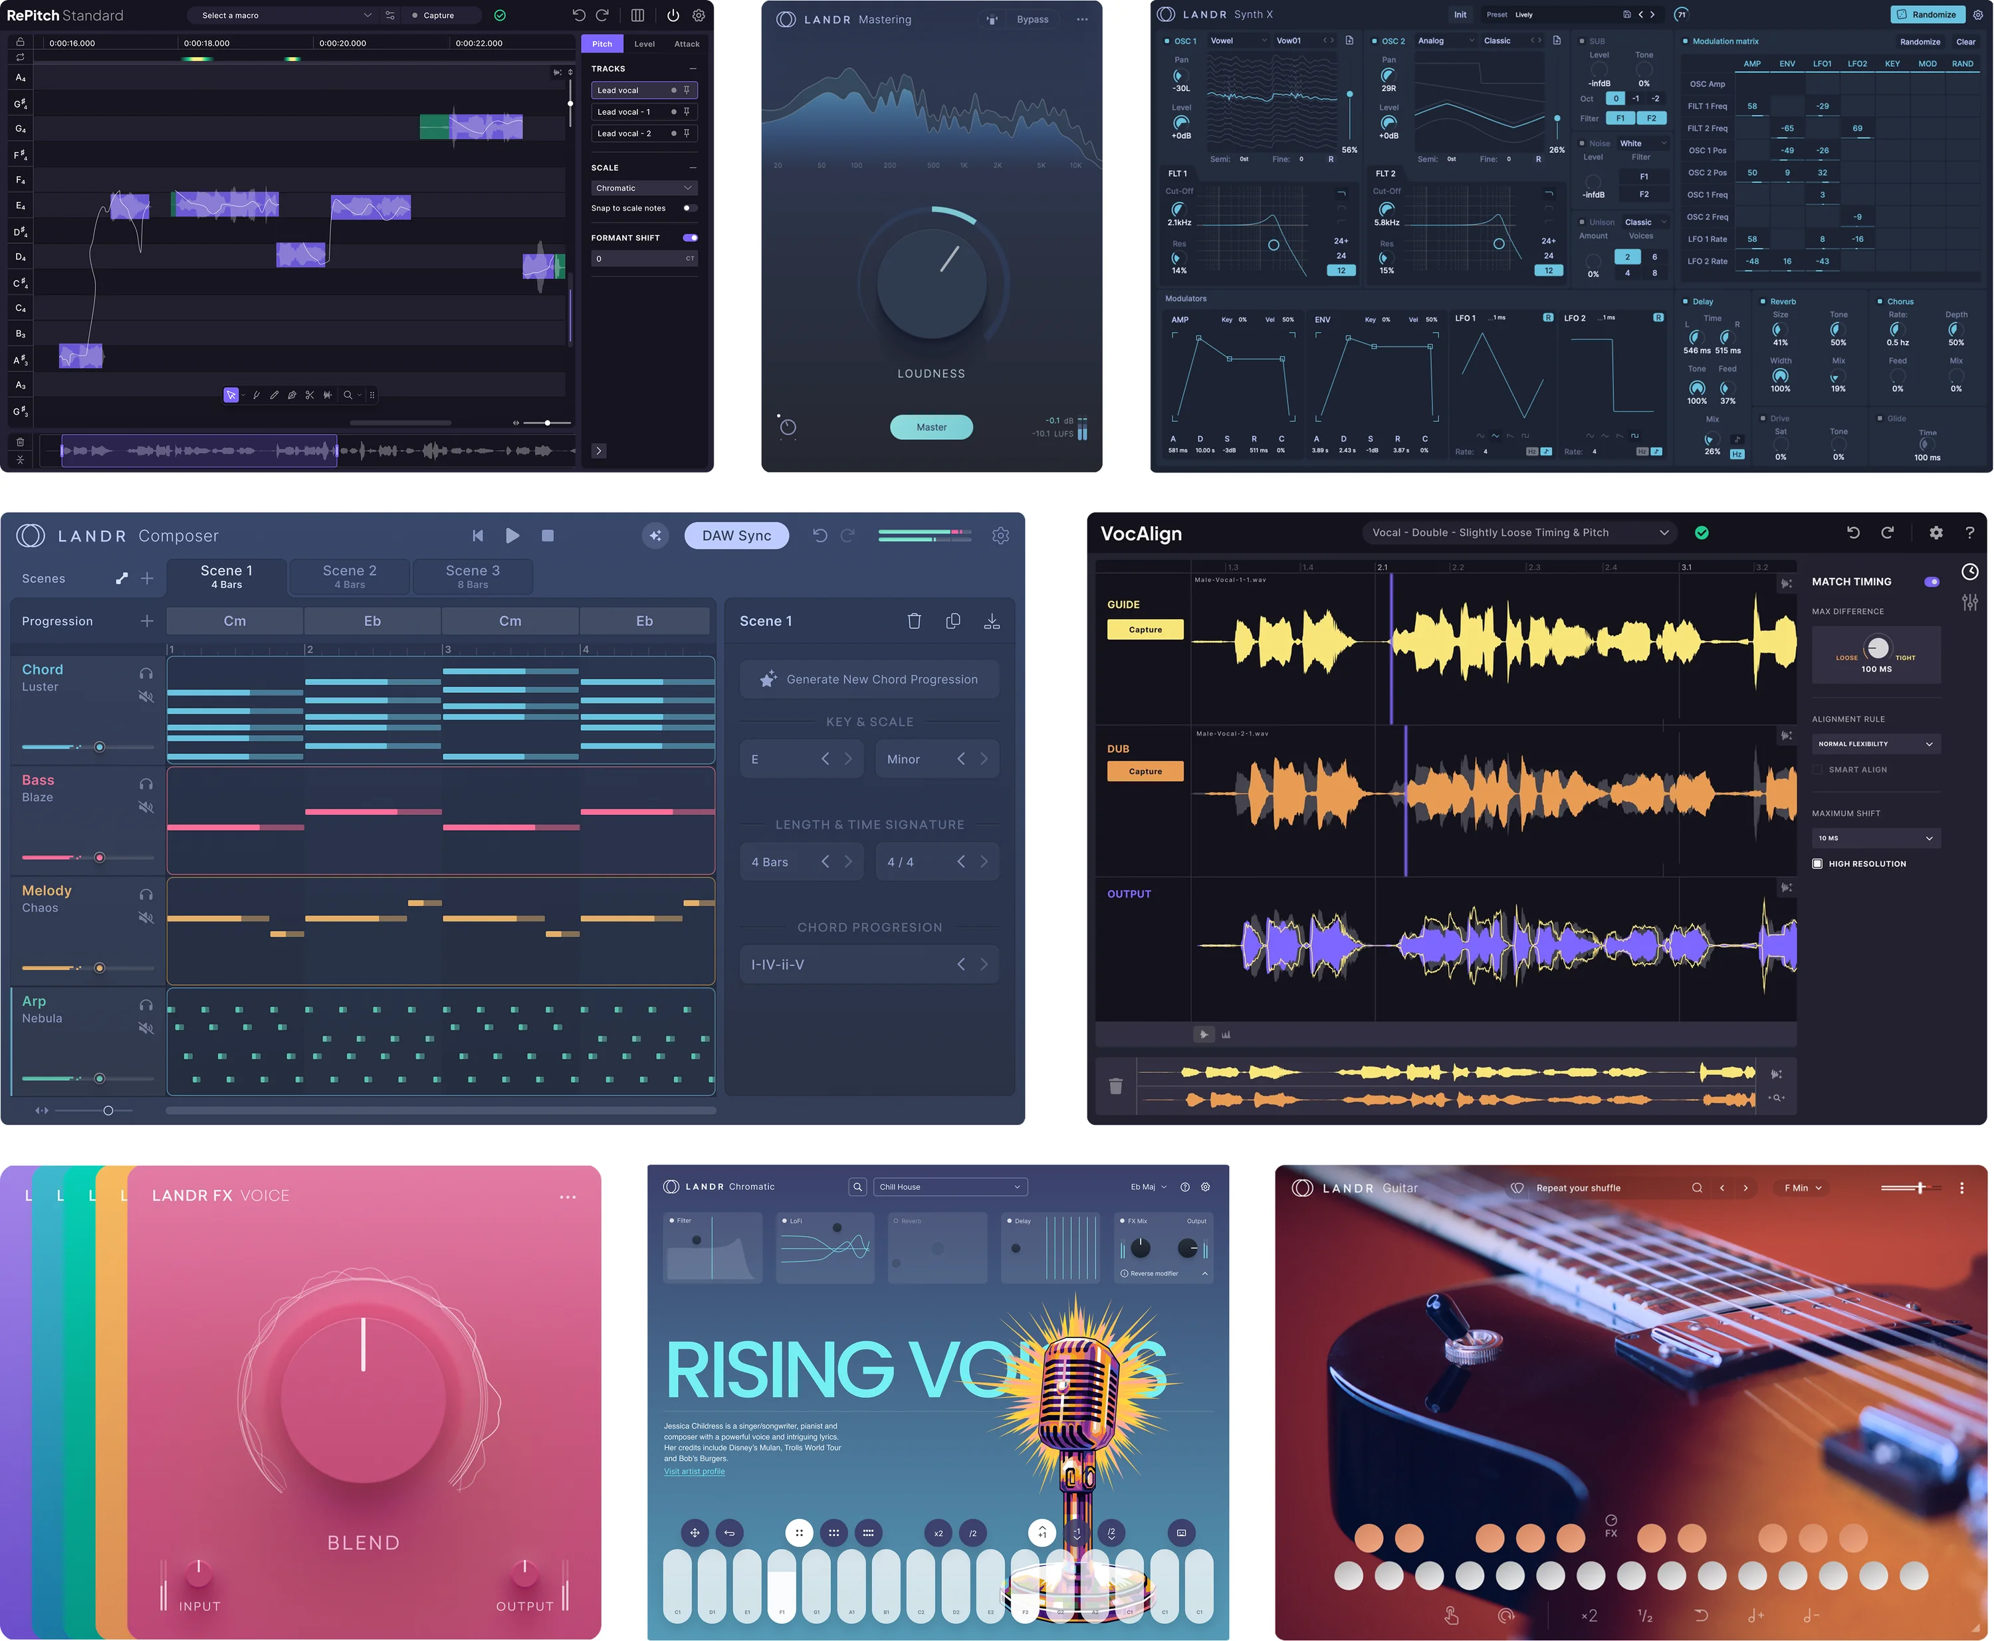Screen dimensions: 1994x1641
Task: Toggle the Chorus effect in Synth X
Action: tap(1880, 302)
